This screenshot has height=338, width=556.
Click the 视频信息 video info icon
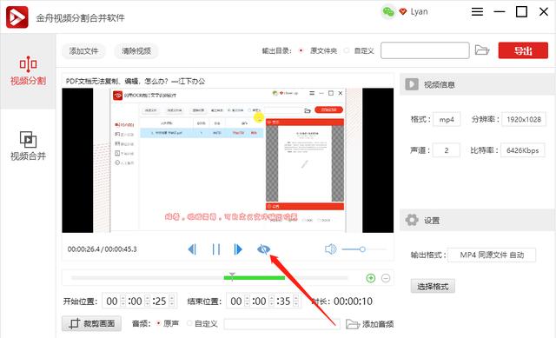click(412, 84)
